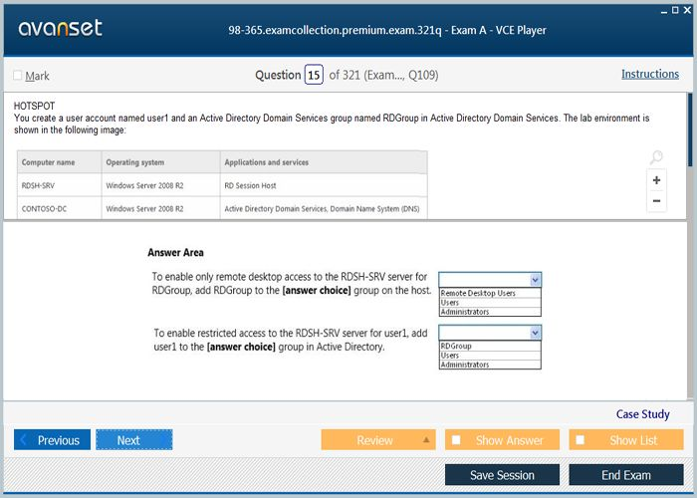Open the first answer dropdown arrow
The width and height of the screenshot is (697, 498).
click(x=536, y=280)
